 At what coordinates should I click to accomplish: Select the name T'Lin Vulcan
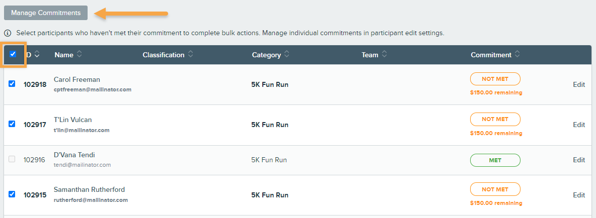73,120
